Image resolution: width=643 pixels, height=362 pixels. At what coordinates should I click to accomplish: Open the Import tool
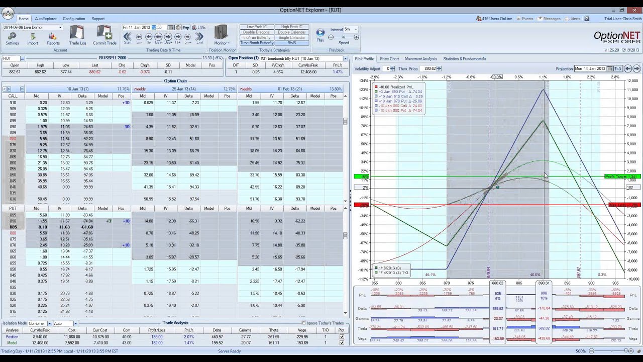point(33,38)
